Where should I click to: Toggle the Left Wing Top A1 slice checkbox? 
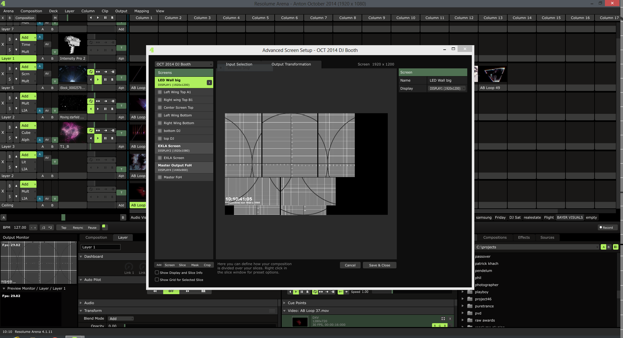pos(160,92)
